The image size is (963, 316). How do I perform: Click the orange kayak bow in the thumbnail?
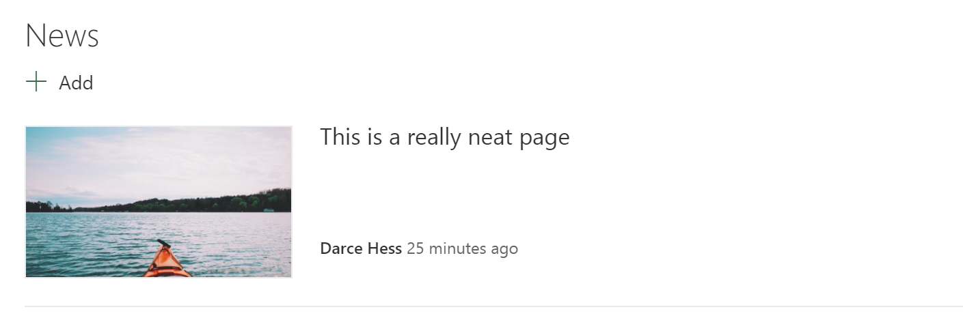pyautogui.click(x=167, y=263)
